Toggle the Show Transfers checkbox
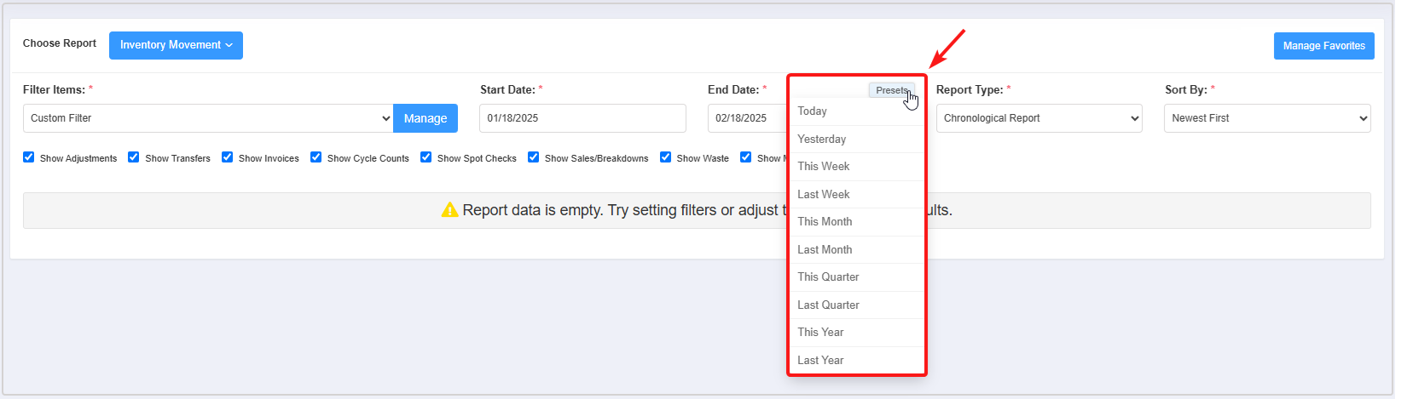 (x=134, y=157)
